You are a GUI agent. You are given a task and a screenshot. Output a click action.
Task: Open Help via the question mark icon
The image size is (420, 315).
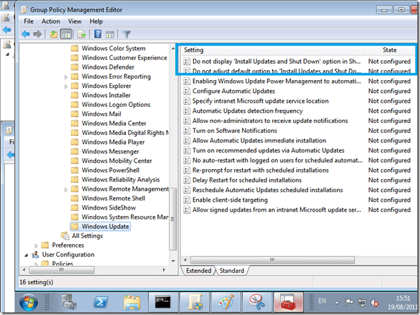98,34
